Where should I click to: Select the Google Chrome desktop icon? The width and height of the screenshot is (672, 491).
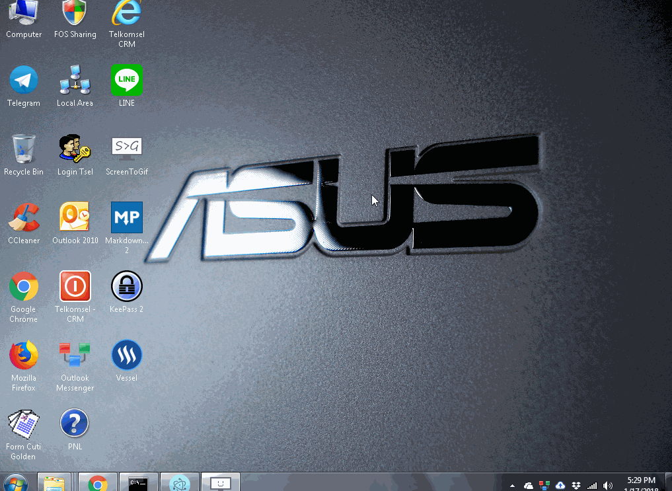pyautogui.click(x=24, y=297)
